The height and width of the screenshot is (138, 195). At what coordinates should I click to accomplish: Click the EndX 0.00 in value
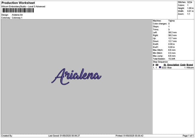point(172,44)
